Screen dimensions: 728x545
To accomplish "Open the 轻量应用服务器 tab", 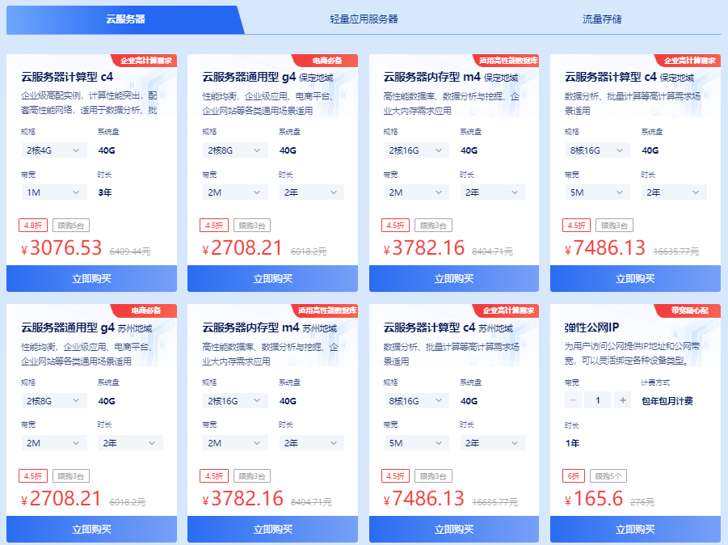I will [x=364, y=19].
